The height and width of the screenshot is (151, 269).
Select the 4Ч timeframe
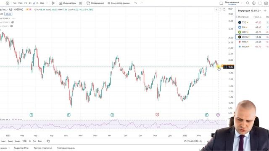[x=30, y=3]
